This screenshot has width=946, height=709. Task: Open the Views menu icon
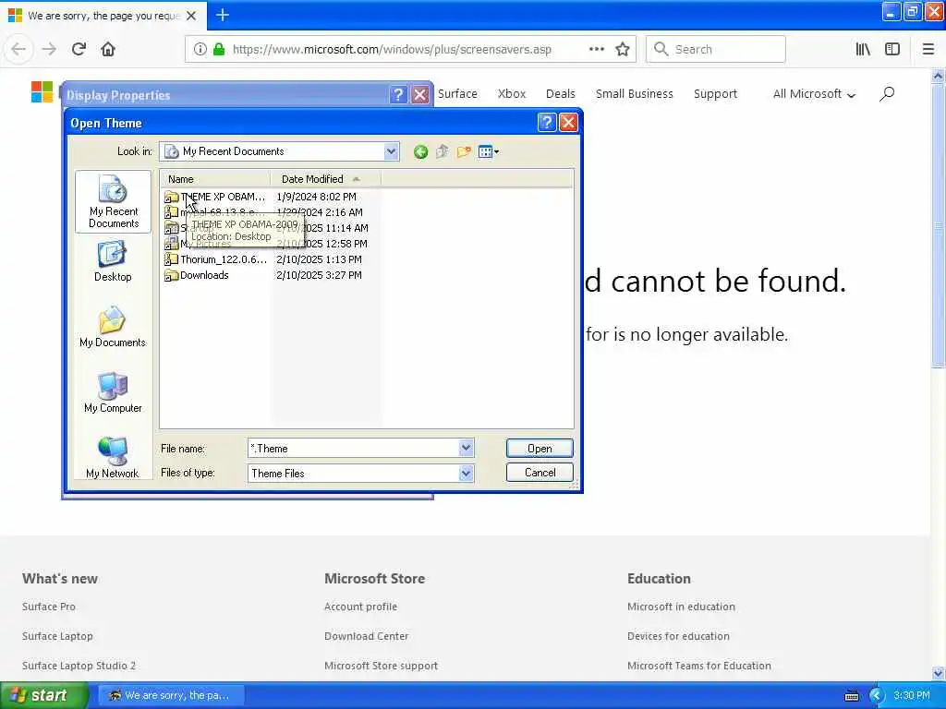(488, 152)
